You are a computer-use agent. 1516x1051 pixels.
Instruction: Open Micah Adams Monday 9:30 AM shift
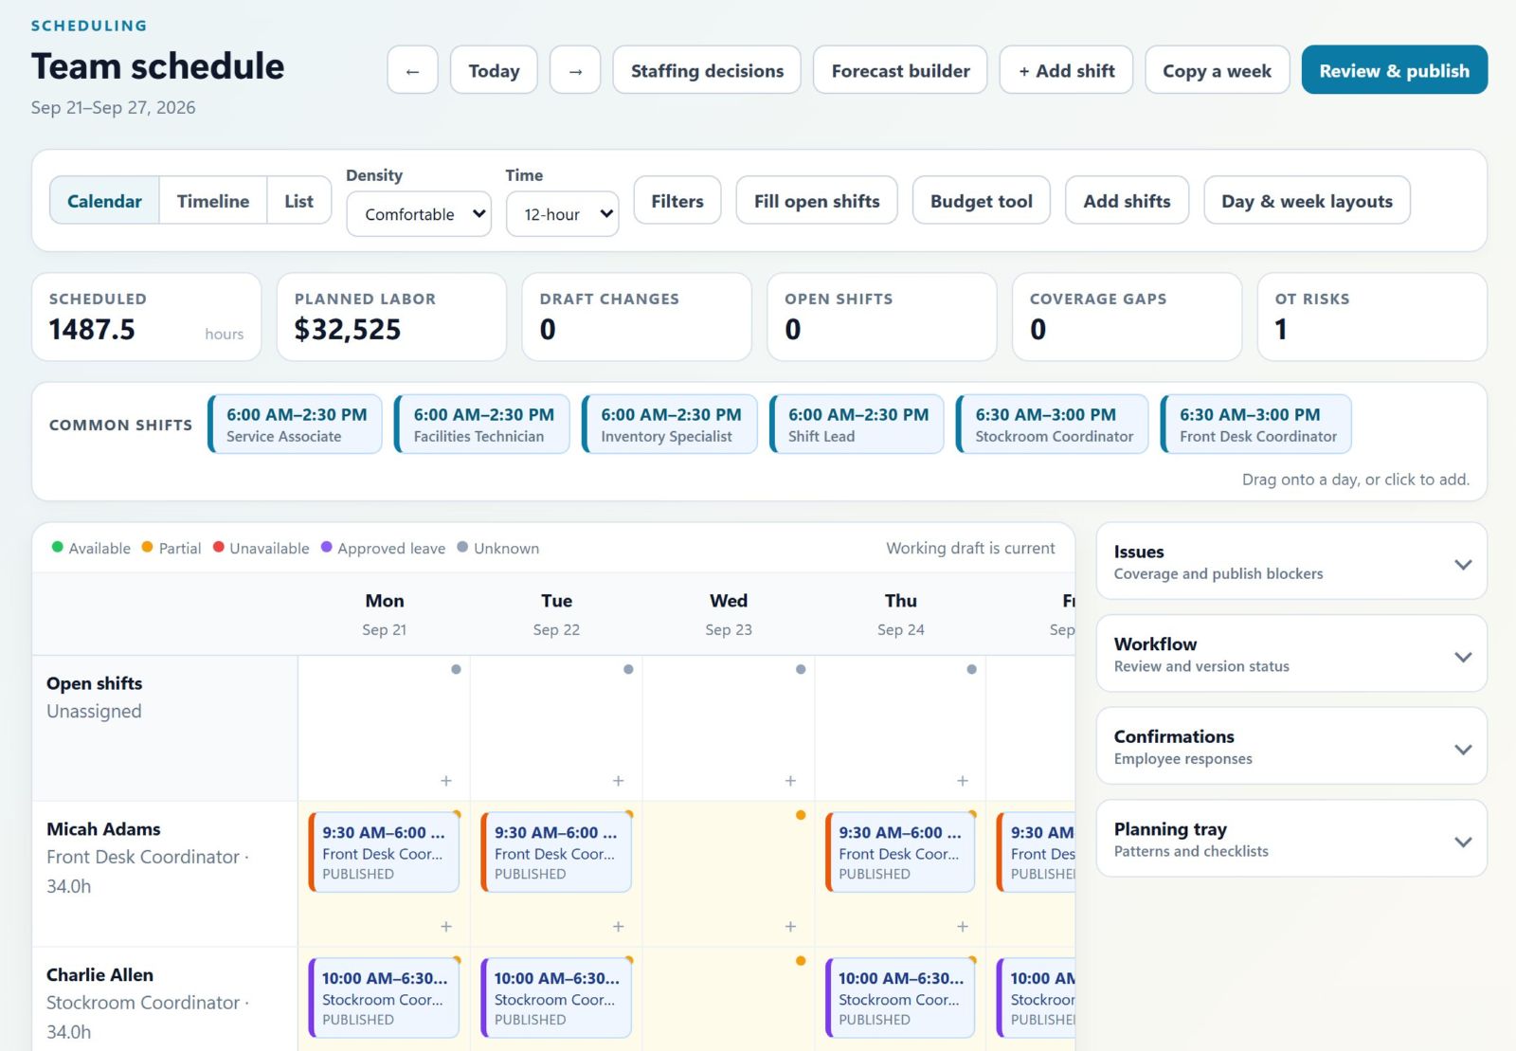click(x=384, y=852)
